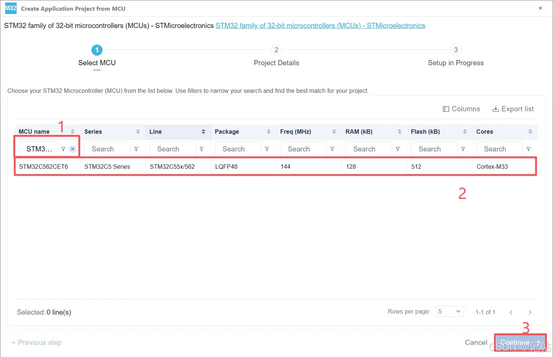
Task: Click the MX2 application logo
Action: coord(11,8)
